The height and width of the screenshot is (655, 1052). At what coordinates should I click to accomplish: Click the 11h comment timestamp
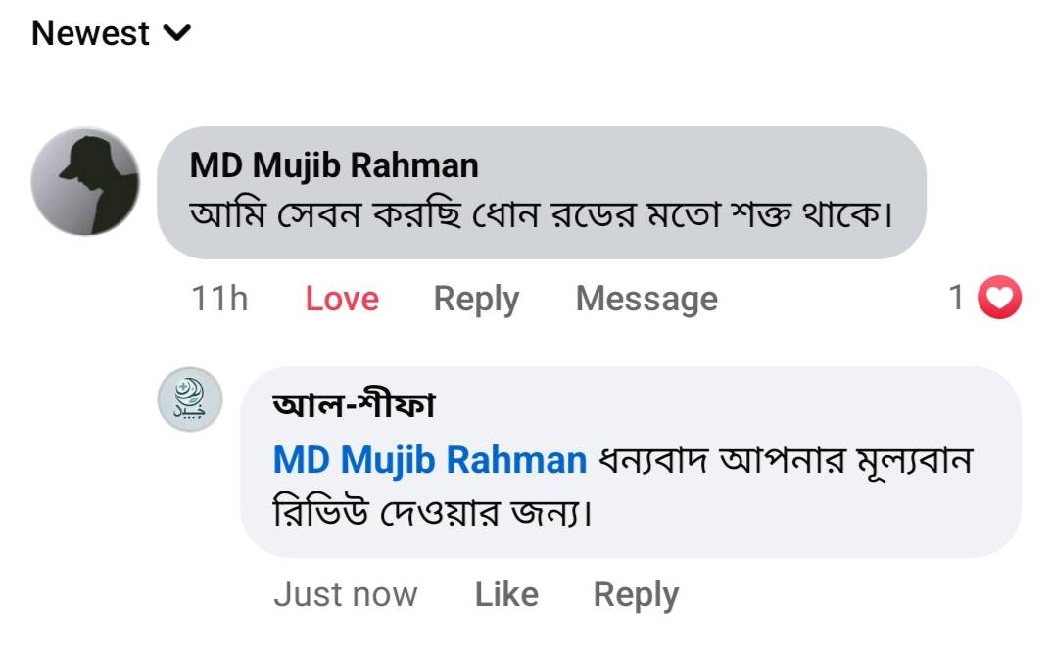tap(219, 299)
